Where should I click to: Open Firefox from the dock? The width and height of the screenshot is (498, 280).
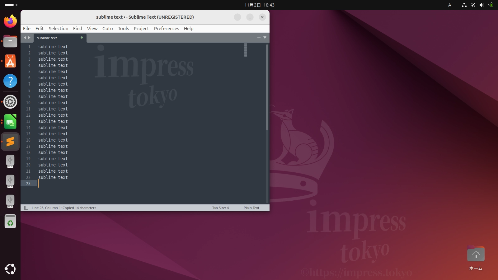tap(10, 21)
